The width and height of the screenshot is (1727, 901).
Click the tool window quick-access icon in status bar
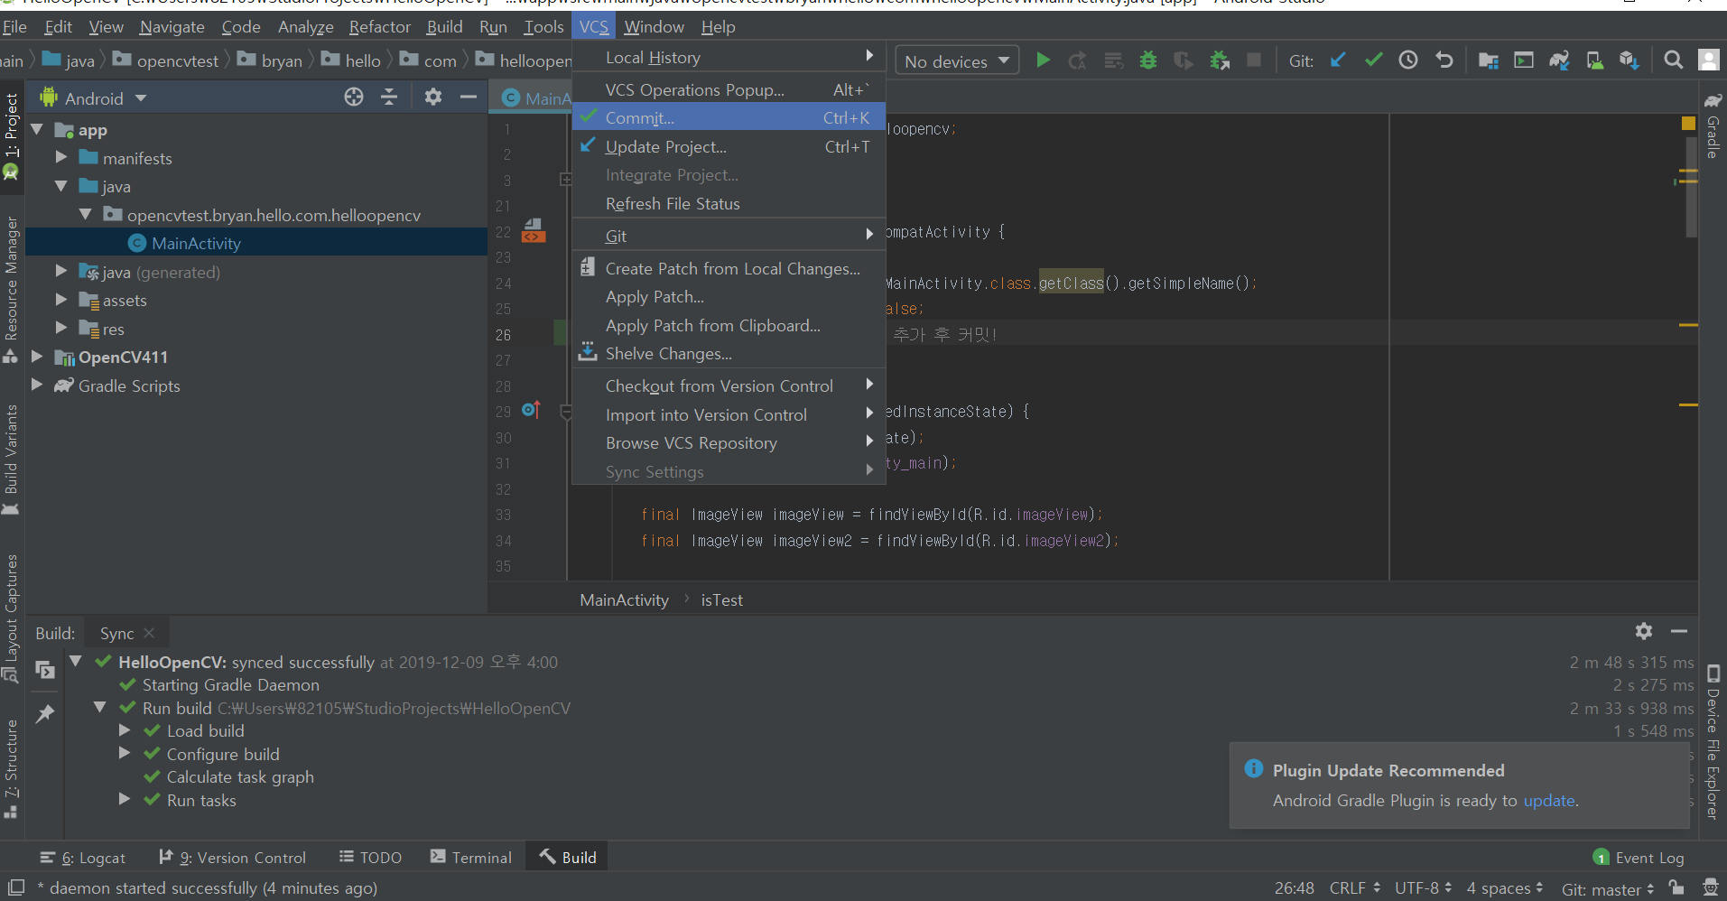(x=15, y=887)
